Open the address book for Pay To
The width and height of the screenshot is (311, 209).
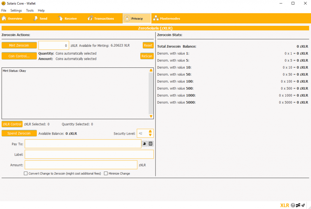point(145,144)
